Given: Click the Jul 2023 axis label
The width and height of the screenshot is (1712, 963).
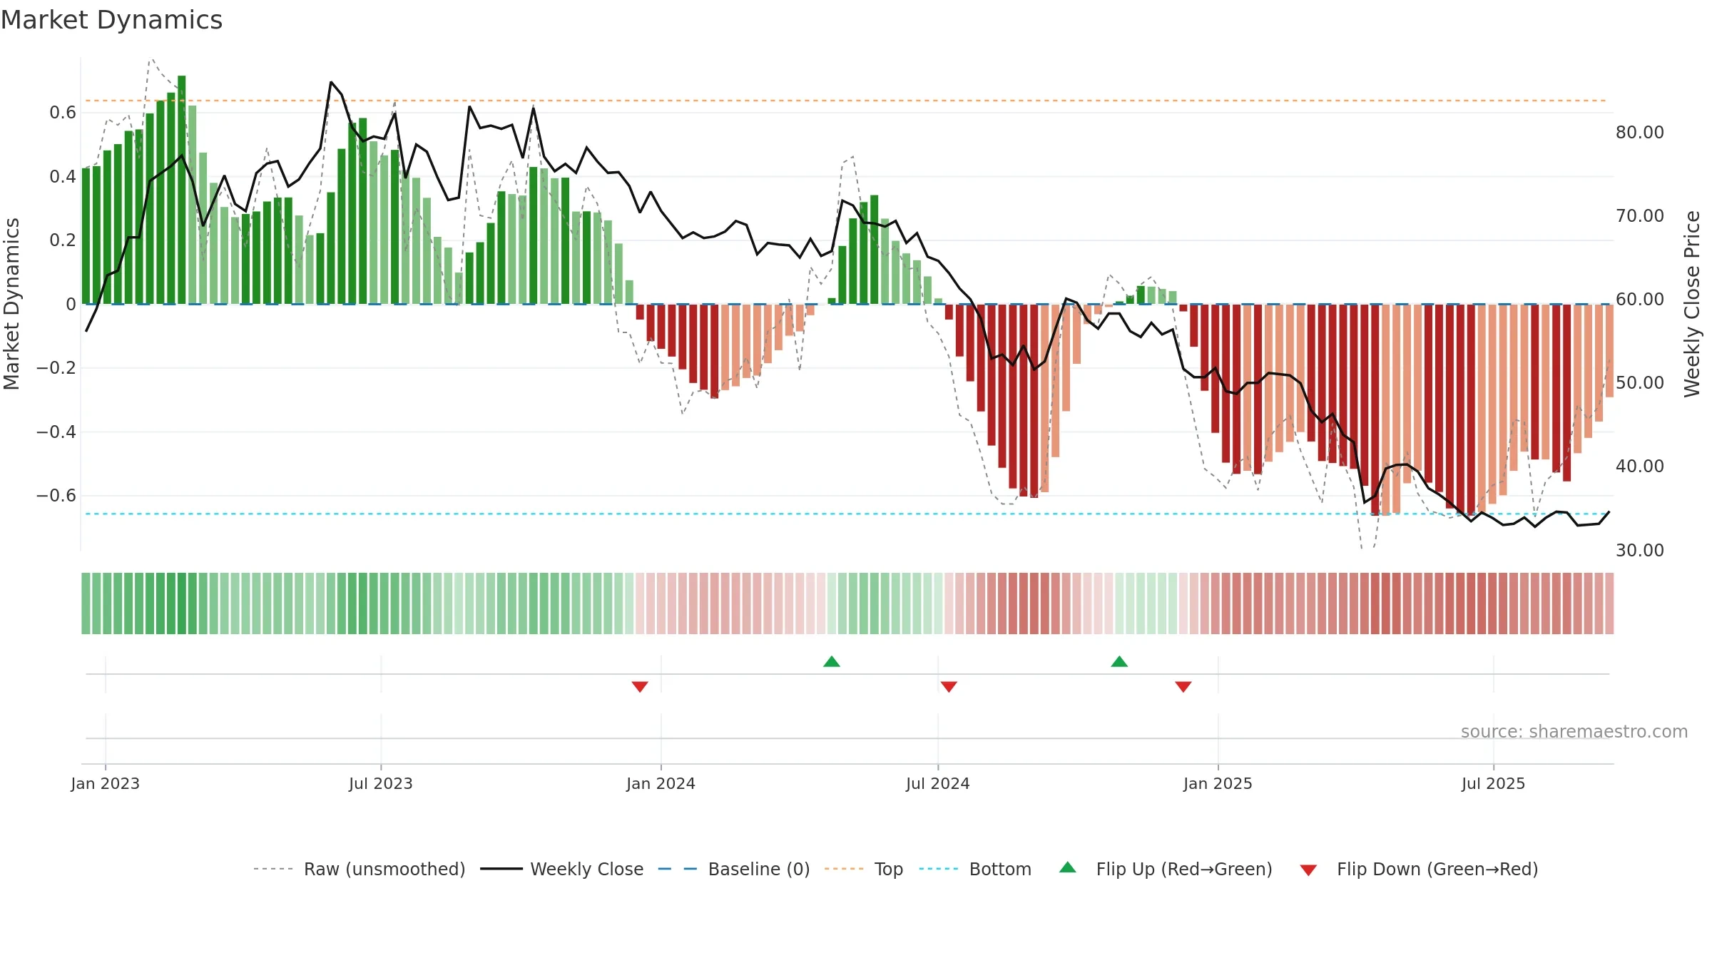Looking at the screenshot, I should point(381,783).
